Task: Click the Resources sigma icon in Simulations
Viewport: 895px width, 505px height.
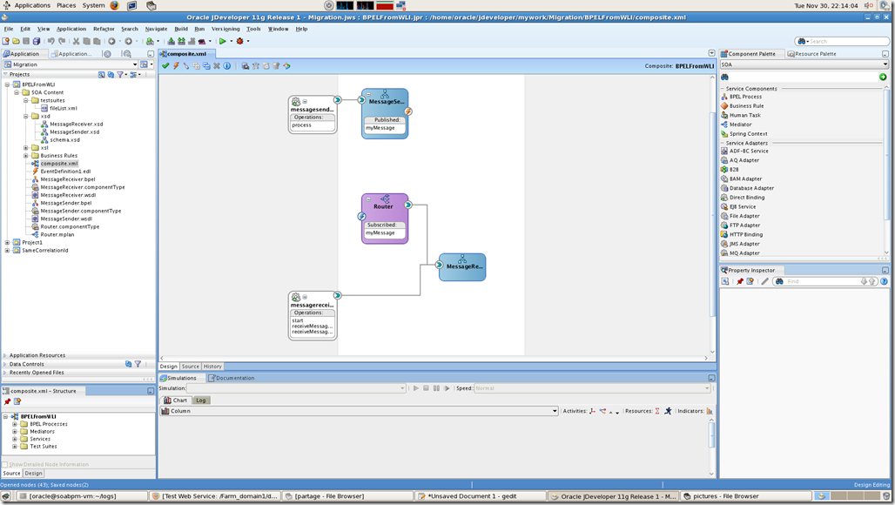Action: (657, 411)
